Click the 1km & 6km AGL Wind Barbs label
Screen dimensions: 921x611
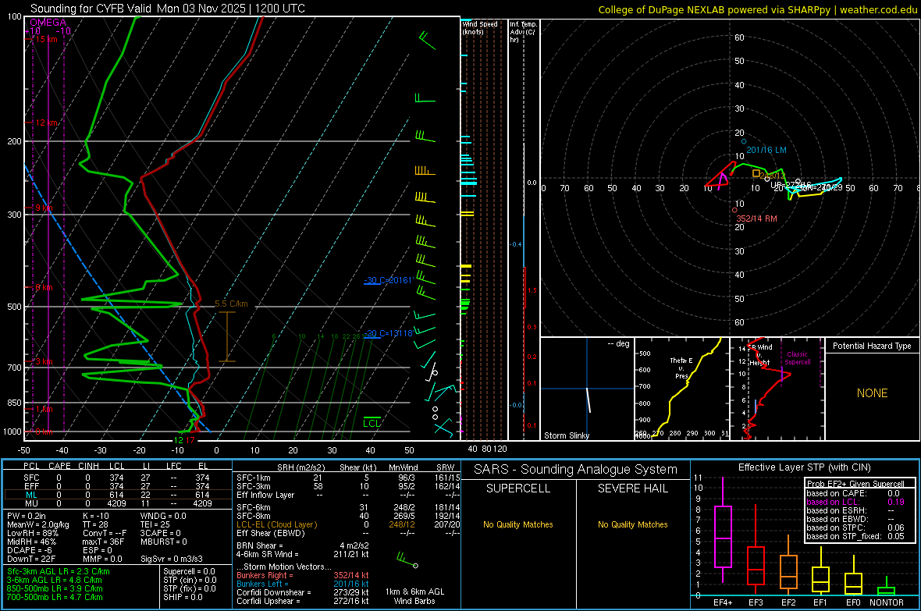[414, 596]
